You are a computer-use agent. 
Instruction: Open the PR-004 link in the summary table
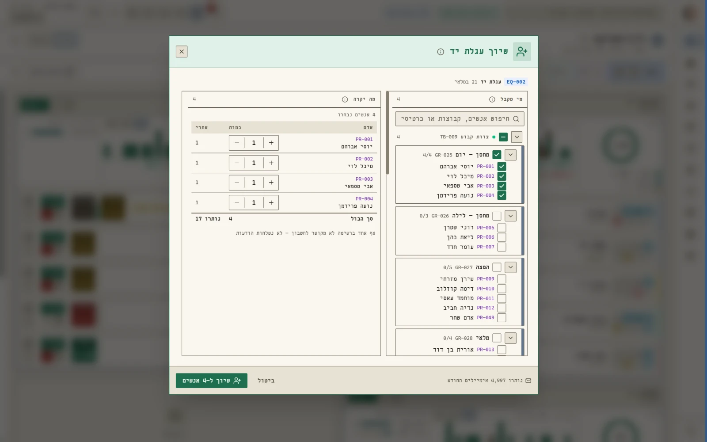coord(364,199)
